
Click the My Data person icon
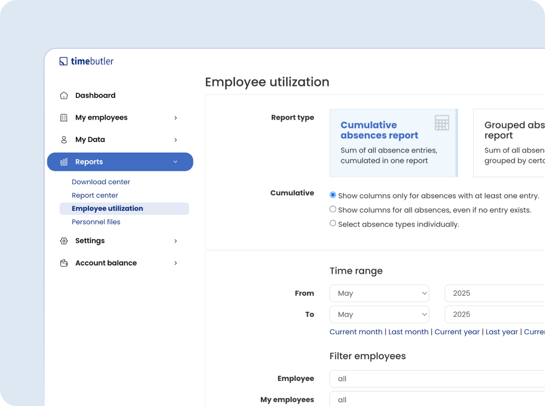click(x=64, y=139)
